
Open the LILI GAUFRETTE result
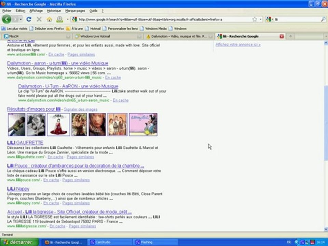tap(25, 142)
